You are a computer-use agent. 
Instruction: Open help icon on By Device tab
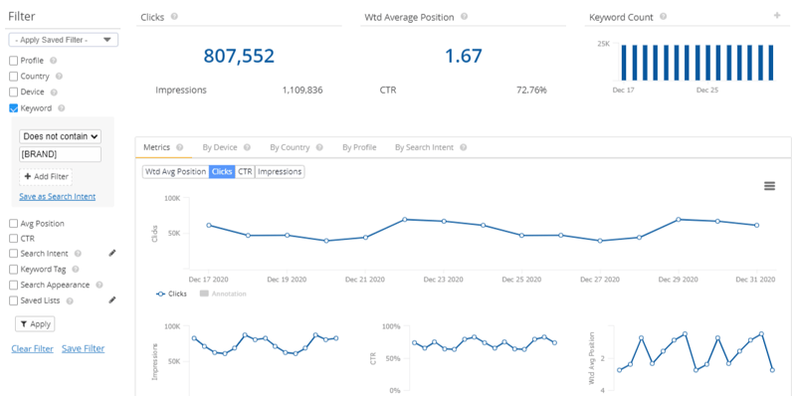(247, 147)
